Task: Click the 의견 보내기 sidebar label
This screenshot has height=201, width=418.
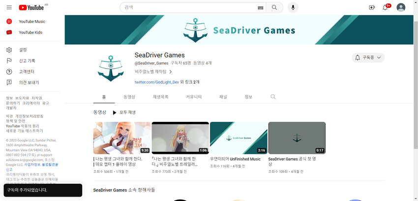Action: coord(29,83)
